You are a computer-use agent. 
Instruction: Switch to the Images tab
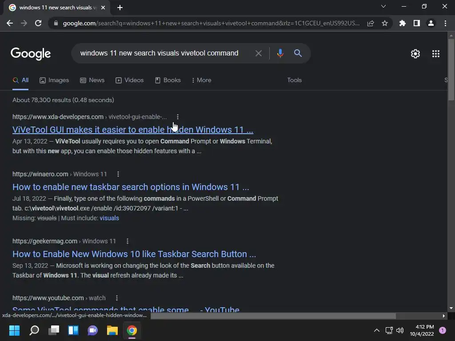click(54, 80)
